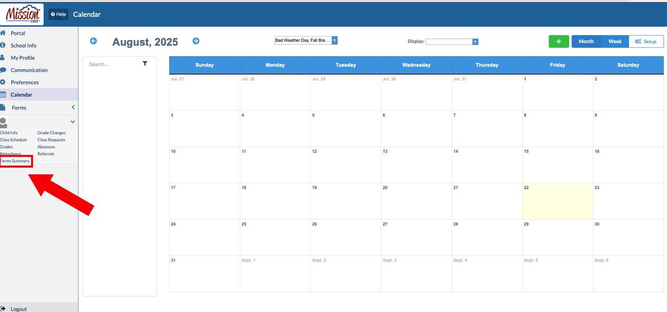The image size is (667, 312).
Task: Open the Grades link
Action: (x=6, y=147)
